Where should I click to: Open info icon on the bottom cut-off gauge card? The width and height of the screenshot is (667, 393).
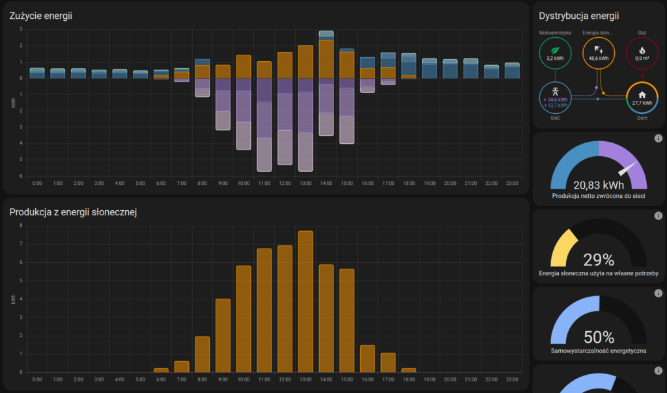(658, 371)
